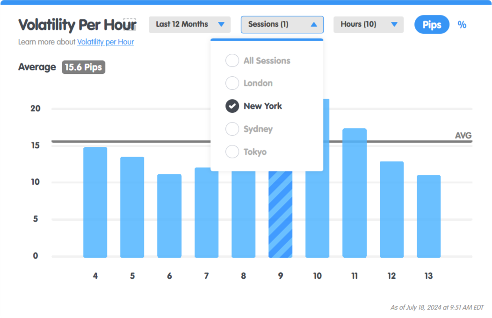Click the Volatility Per Hour title
Screen dimensions: 492x318
[77, 25]
